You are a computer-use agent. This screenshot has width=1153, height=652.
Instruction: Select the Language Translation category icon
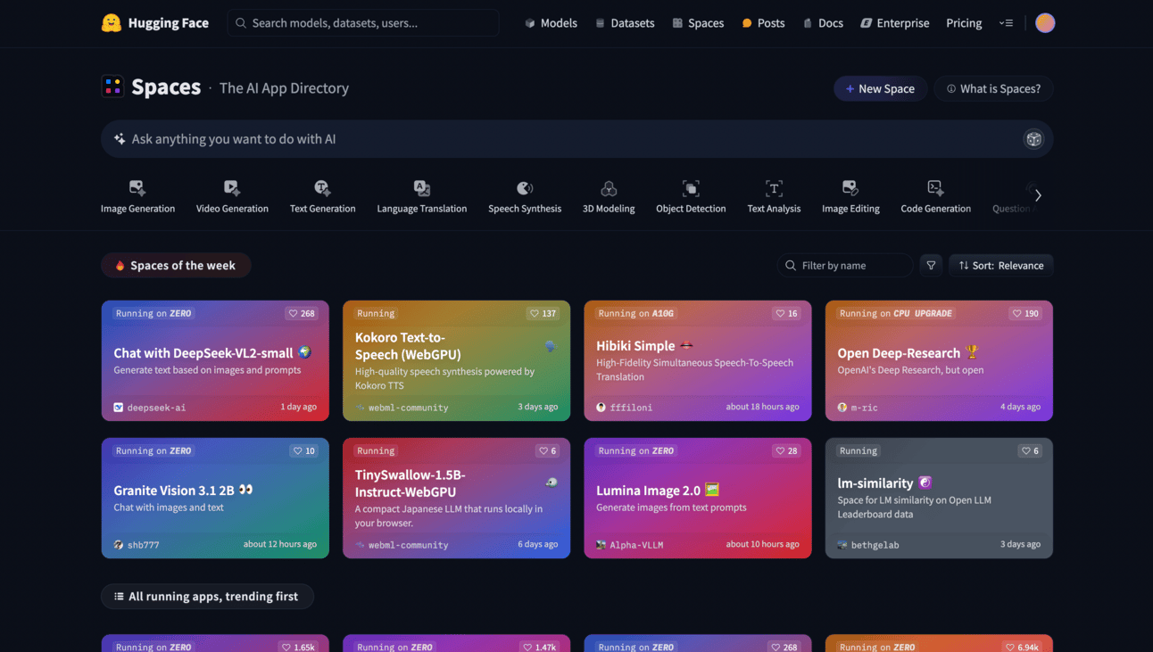(x=422, y=188)
